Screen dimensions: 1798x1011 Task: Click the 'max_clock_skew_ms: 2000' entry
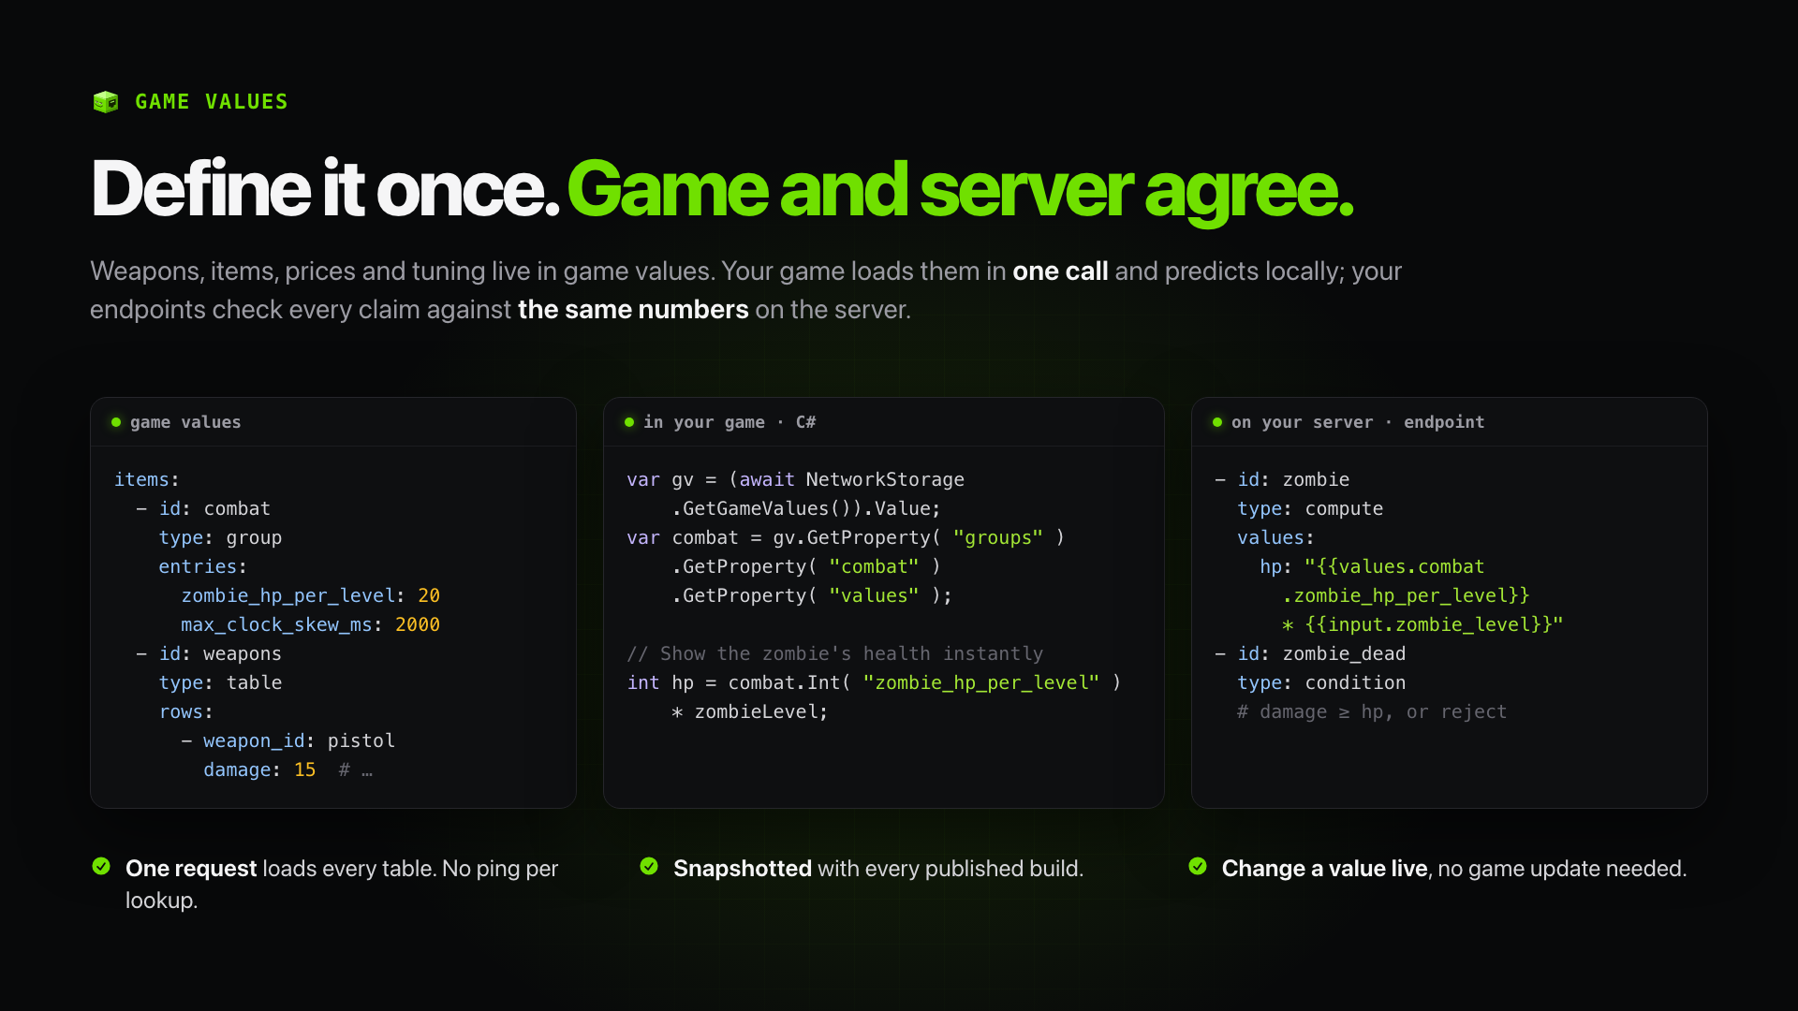(x=311, y=624)
